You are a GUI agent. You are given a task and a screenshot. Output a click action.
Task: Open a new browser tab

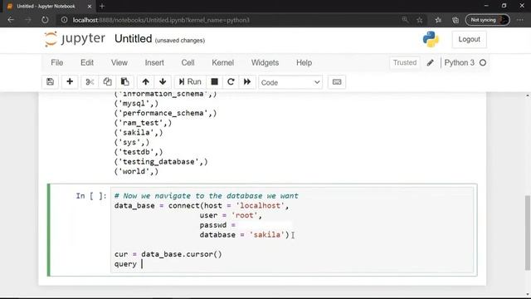pyautogui.click(x=102, y=6)
